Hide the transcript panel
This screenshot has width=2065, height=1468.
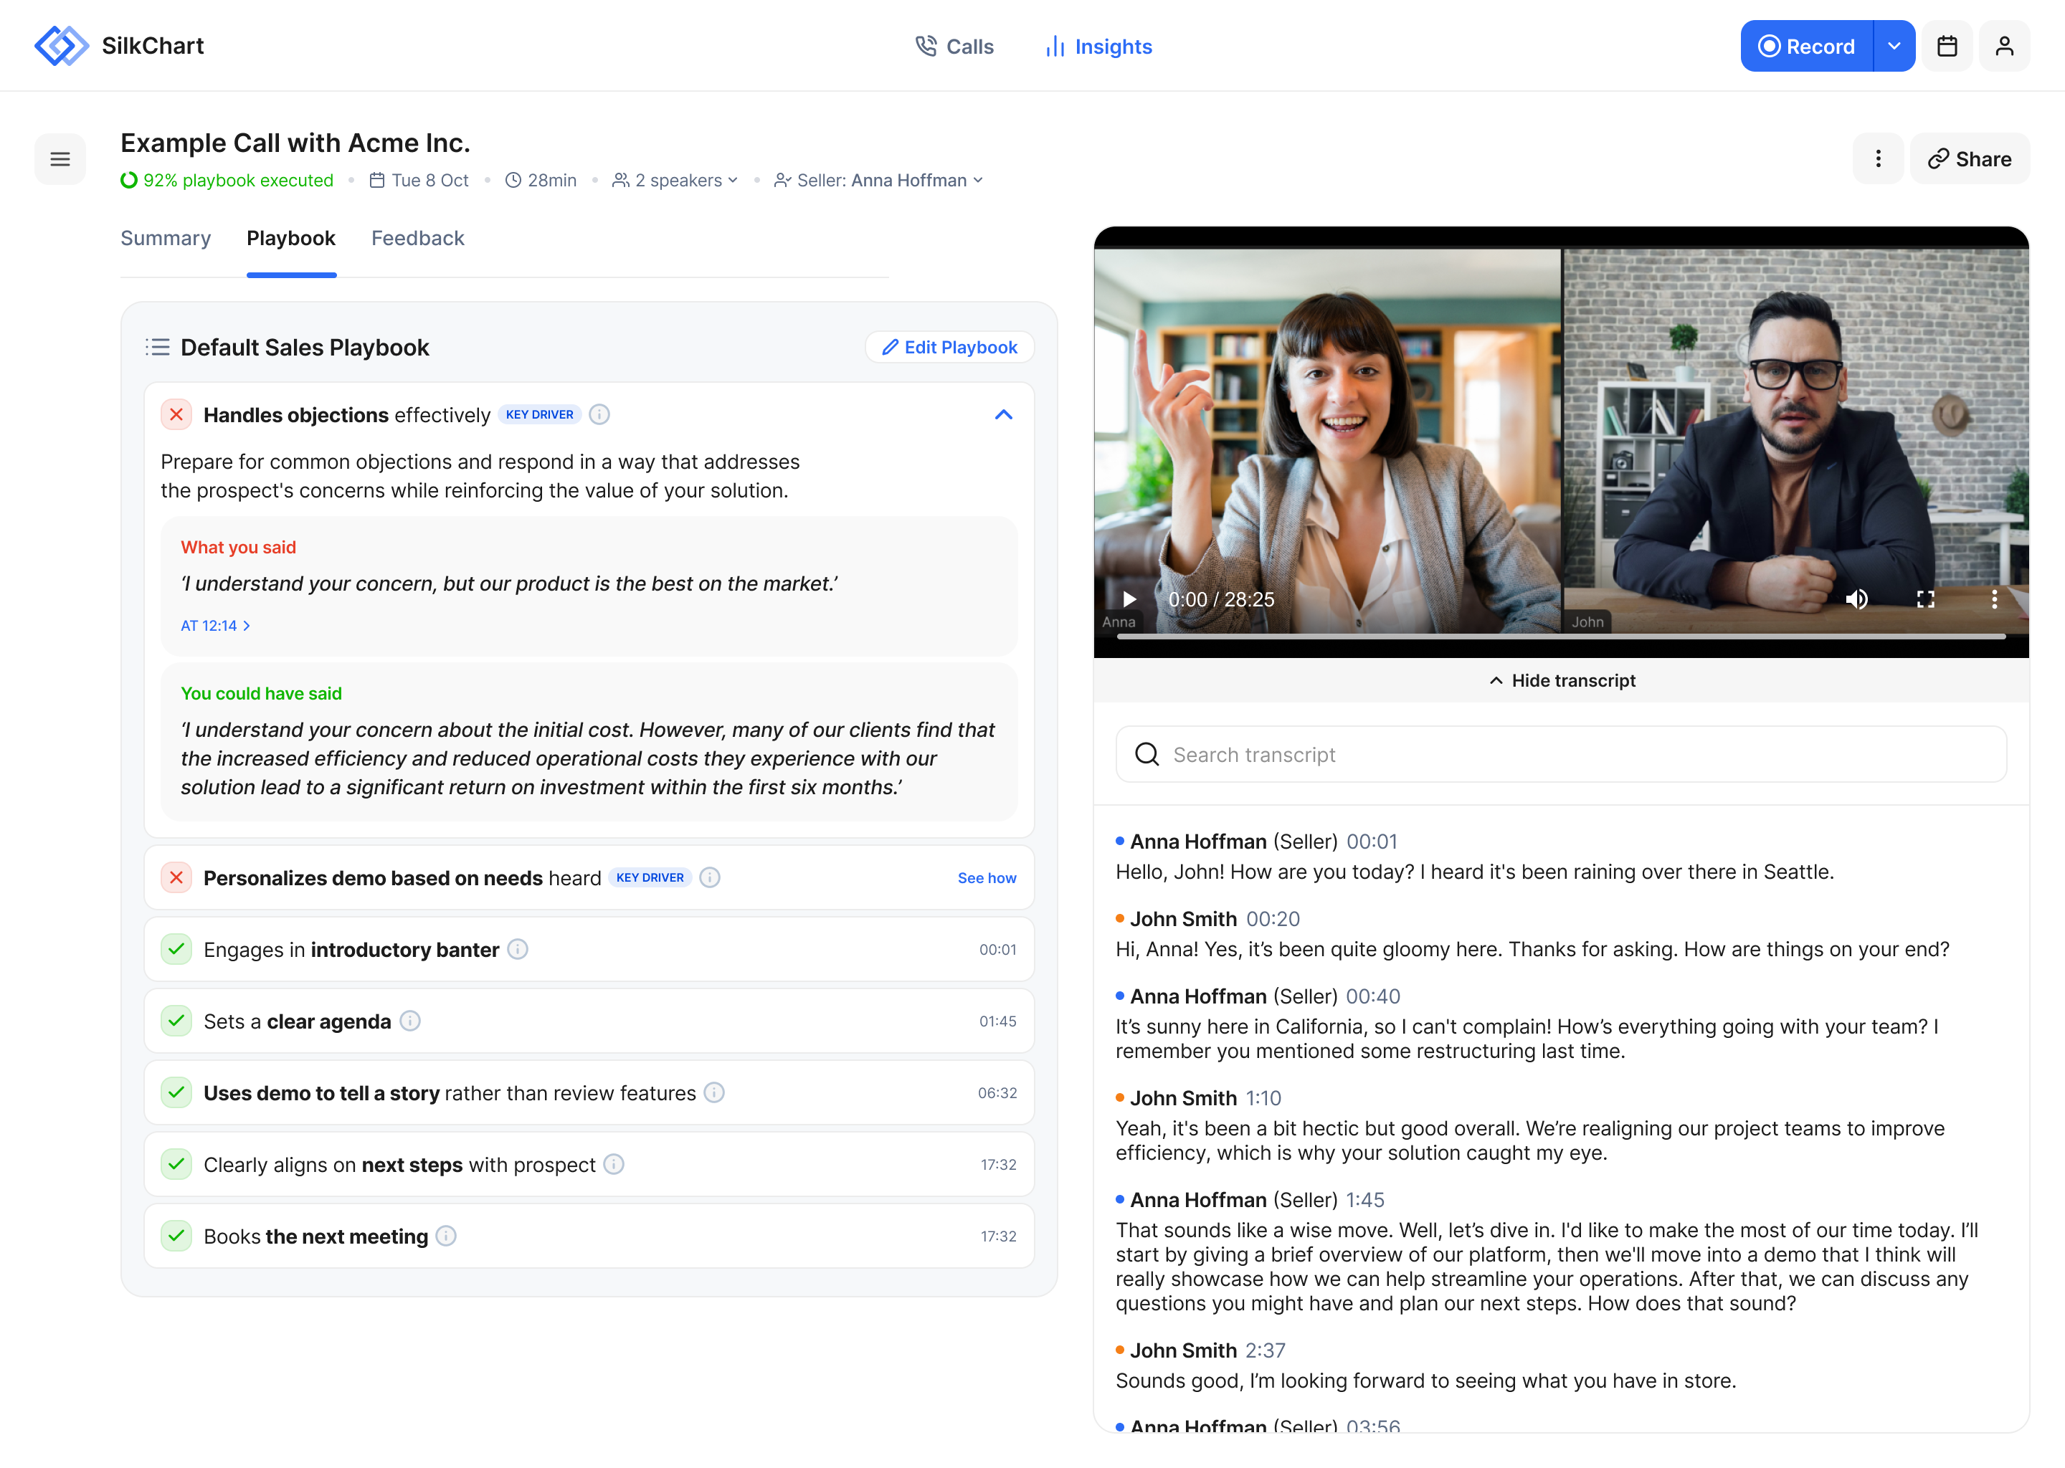tap(1562, 681)
